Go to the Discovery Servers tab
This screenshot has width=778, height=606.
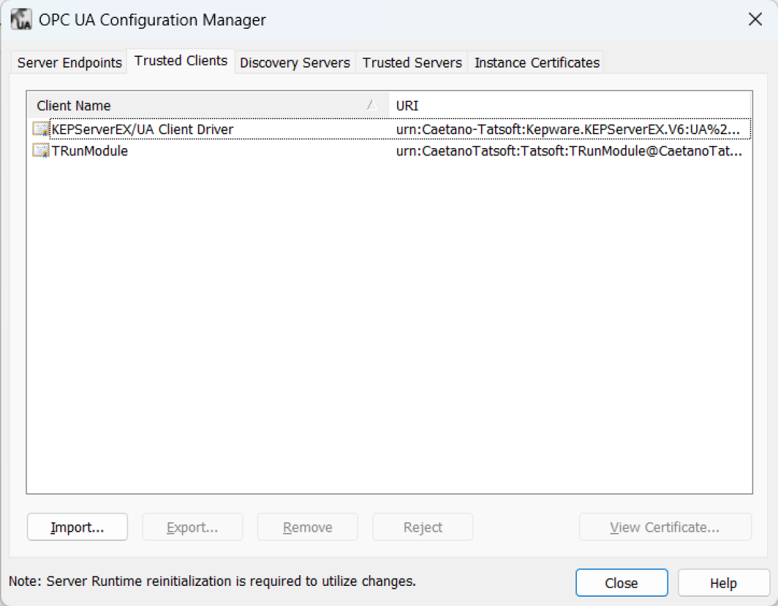[294, 63]
